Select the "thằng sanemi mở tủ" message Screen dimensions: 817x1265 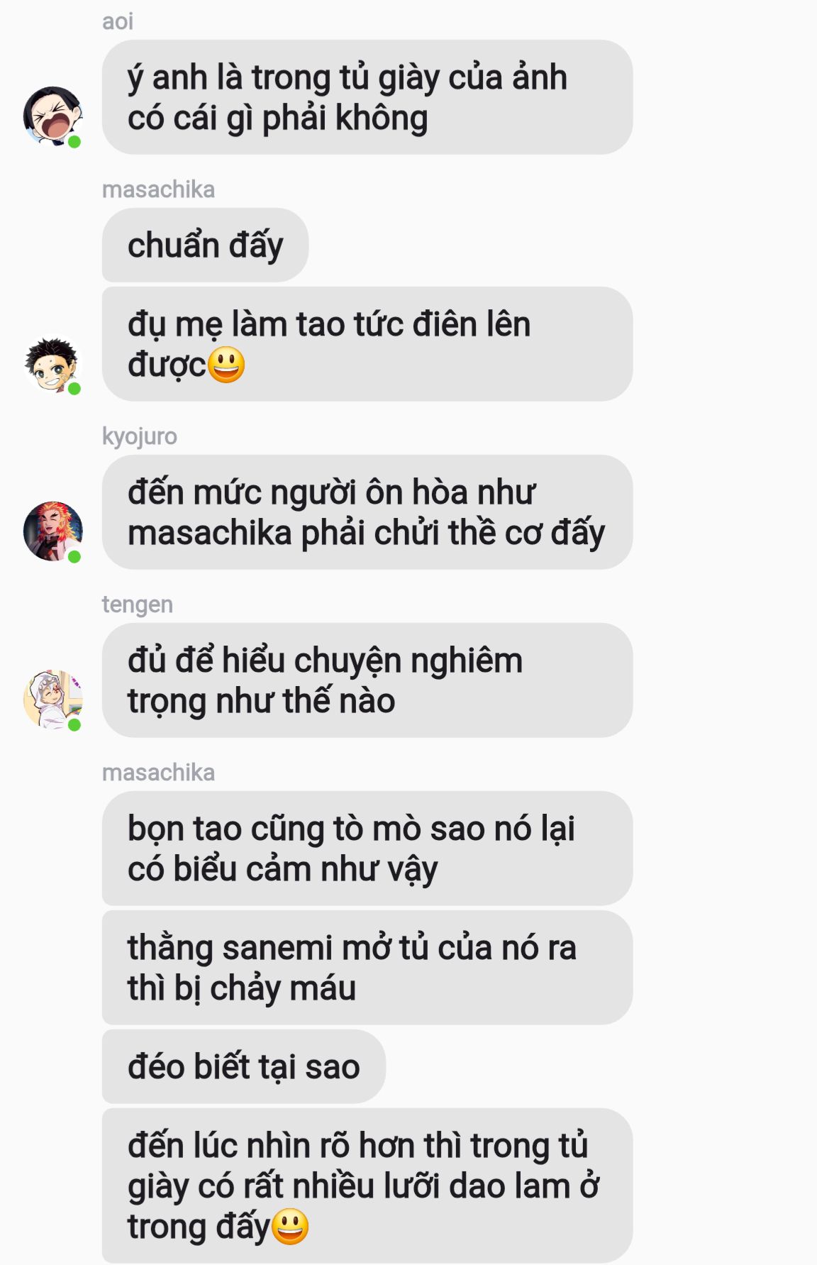[x=367, y=968]
